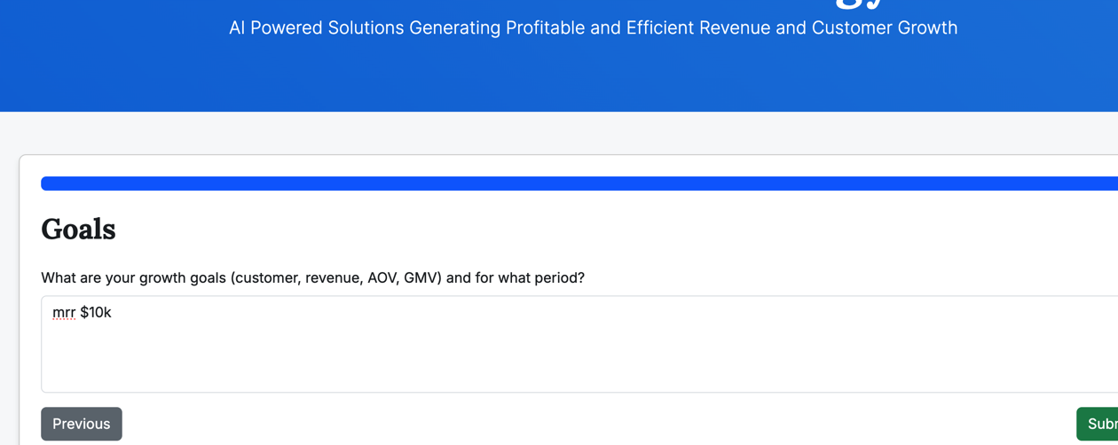This screenshot has height=445, width=1118.
Task: Click the word "revenue" in the question
Action: 334,278
